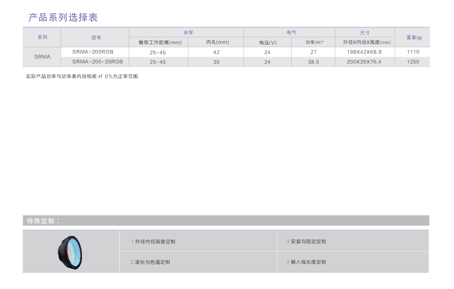Select power value 38.5
The image size is (454, 289).
click(x=314, y=62)
